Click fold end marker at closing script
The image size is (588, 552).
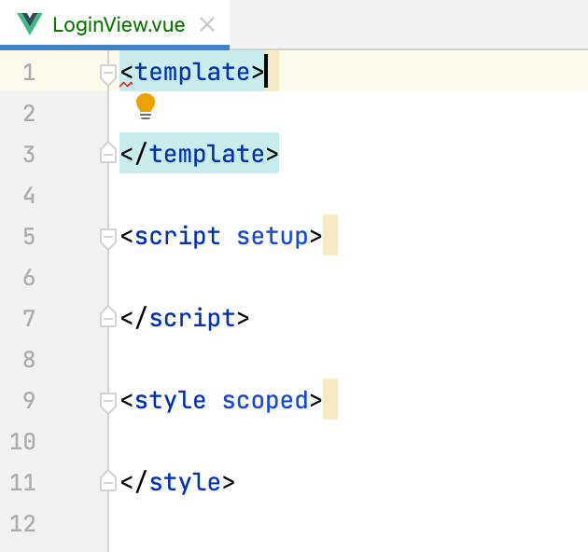point(108,317)
